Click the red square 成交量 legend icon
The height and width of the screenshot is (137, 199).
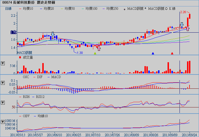20,57
